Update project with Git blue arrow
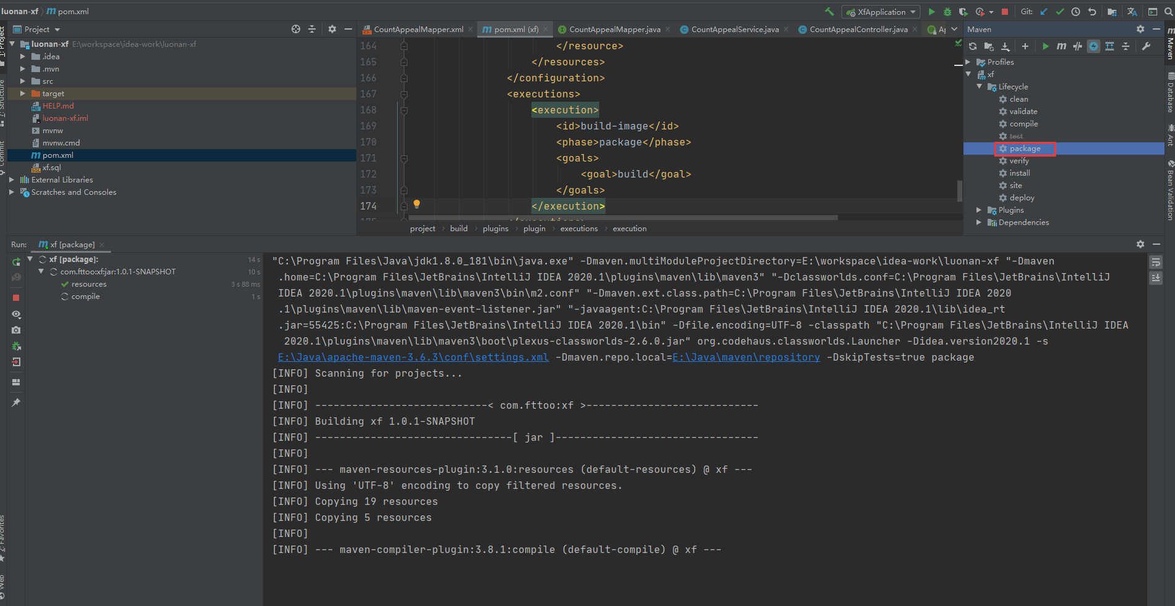This screenshot has height=606, width=1175. click(1044, 12)
